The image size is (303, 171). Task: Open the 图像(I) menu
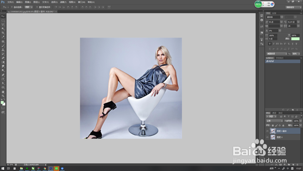[28, 2]
